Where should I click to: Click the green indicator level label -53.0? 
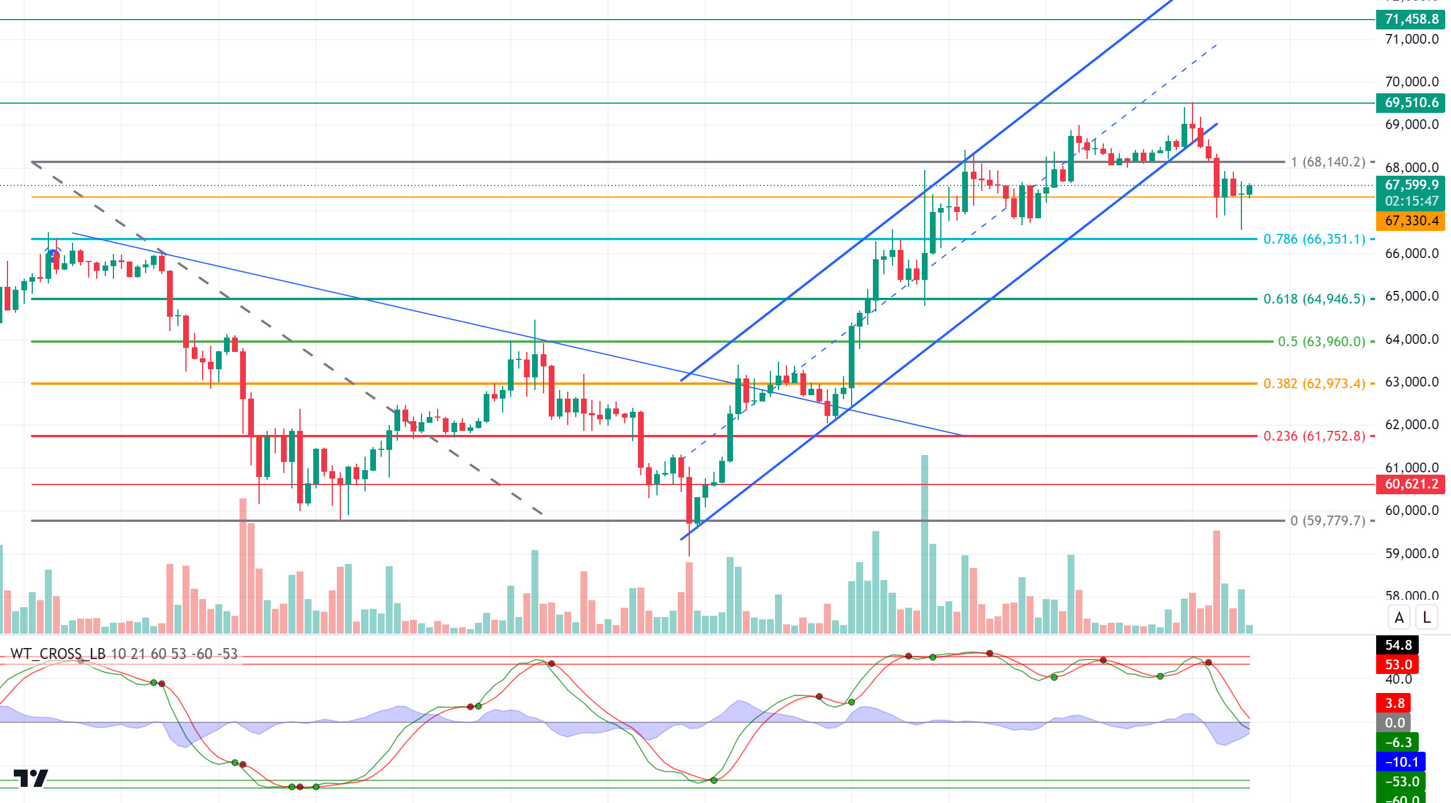1401,781
